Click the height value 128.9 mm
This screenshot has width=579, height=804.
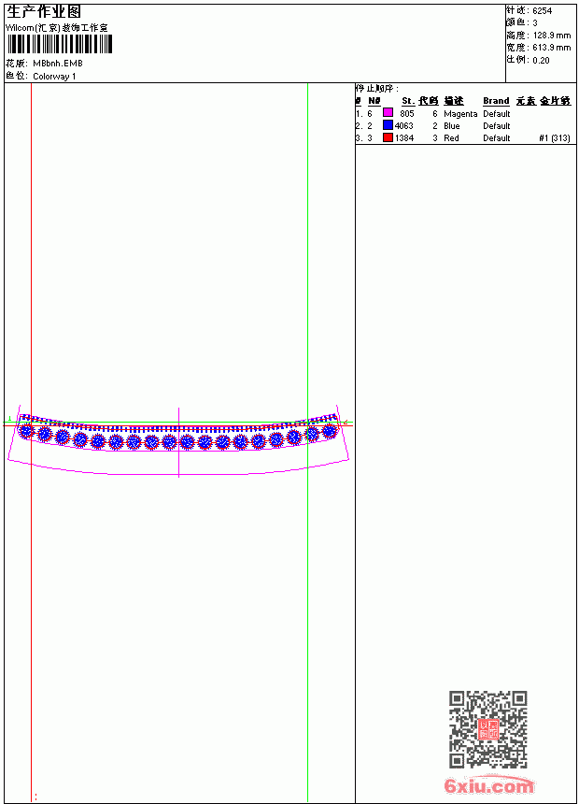coord(551,36)
